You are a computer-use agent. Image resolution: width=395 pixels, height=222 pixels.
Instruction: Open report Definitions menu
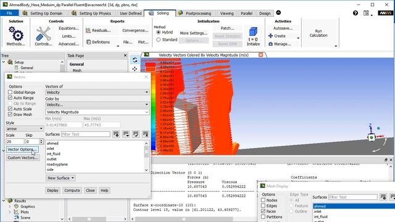99,42
